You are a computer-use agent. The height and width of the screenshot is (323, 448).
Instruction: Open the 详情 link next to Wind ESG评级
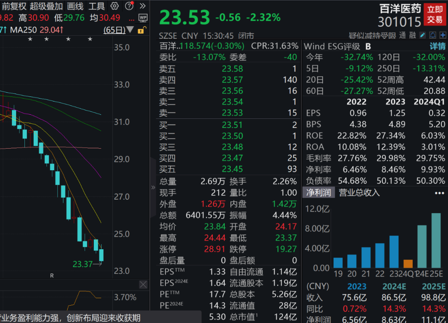click(x=437, y=46)
